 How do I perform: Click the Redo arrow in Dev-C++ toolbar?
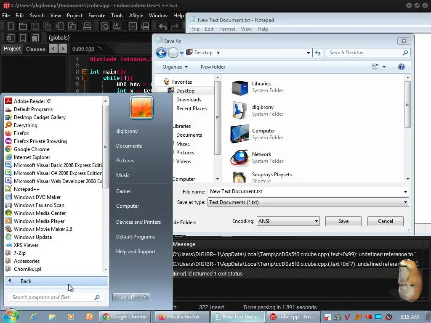point(175,26)
